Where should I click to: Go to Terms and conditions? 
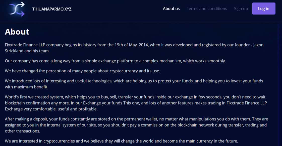click(207, 9)
